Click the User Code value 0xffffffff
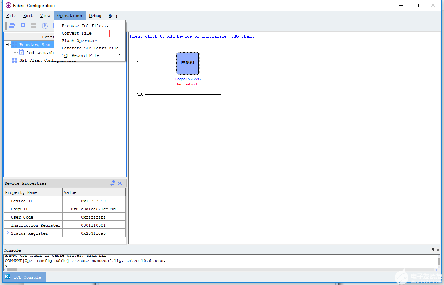This screenshot has width=444, height=285. point(93,217)
